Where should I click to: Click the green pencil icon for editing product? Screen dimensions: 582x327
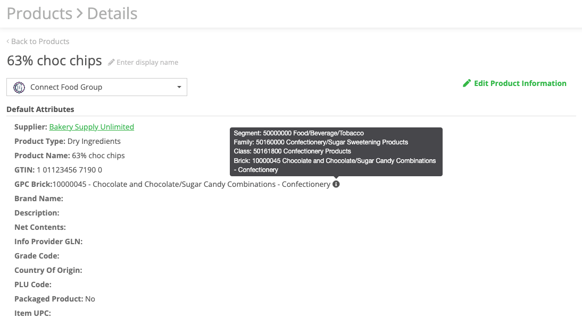(x=467, y=83)
